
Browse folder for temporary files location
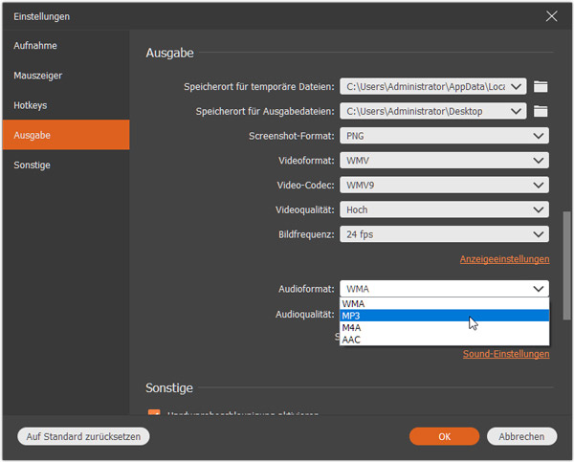coord(541,87)
